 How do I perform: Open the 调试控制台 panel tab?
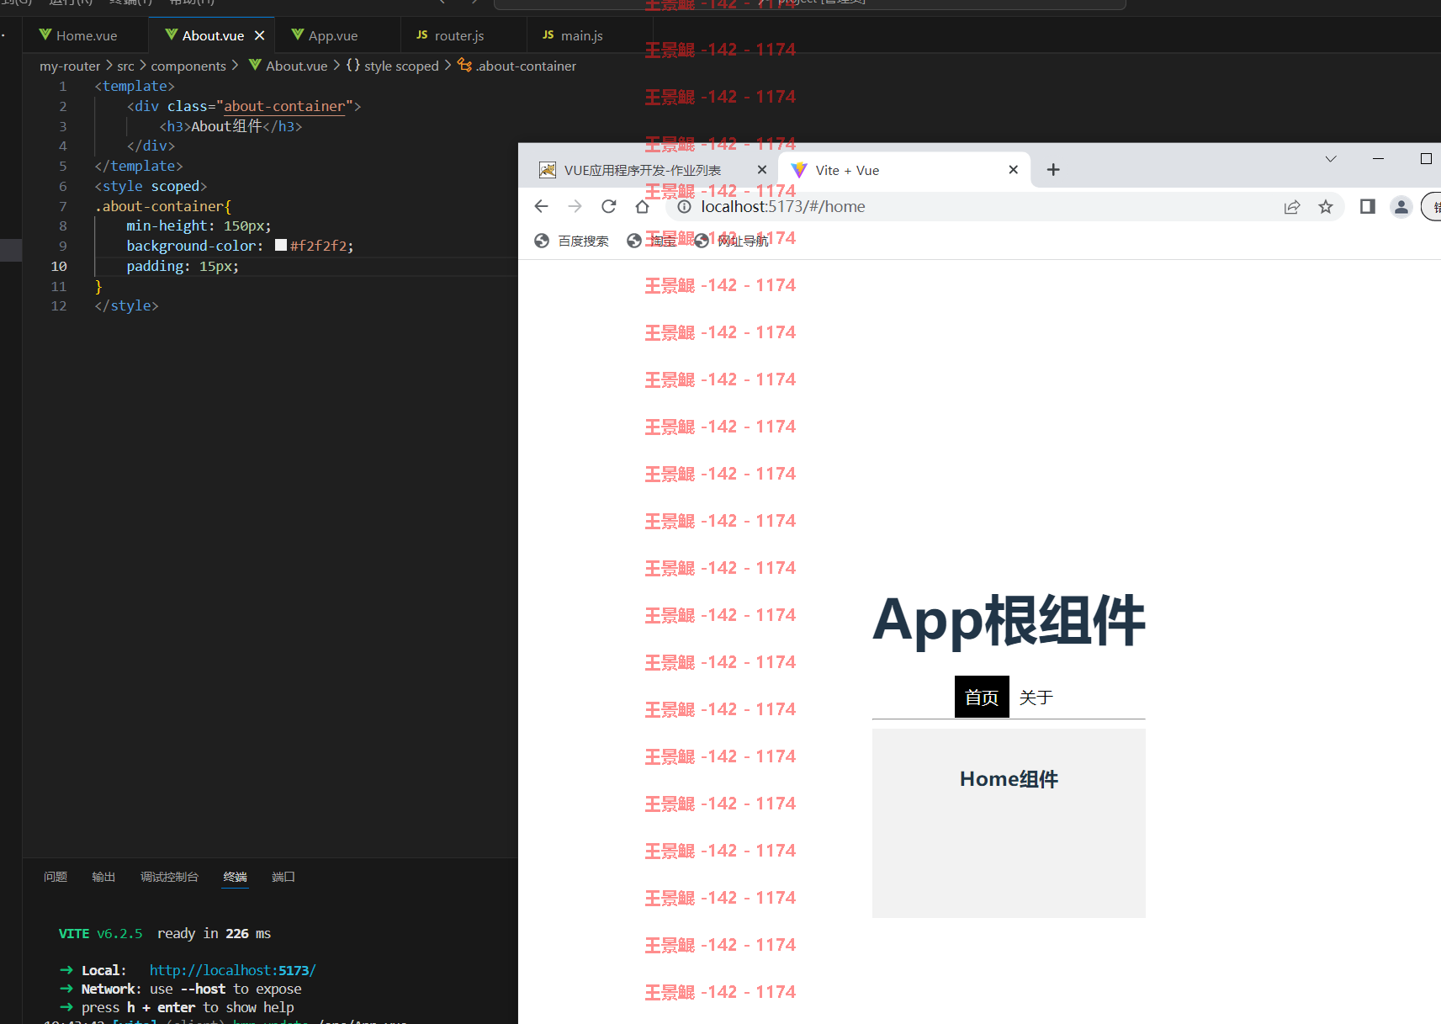169,877
